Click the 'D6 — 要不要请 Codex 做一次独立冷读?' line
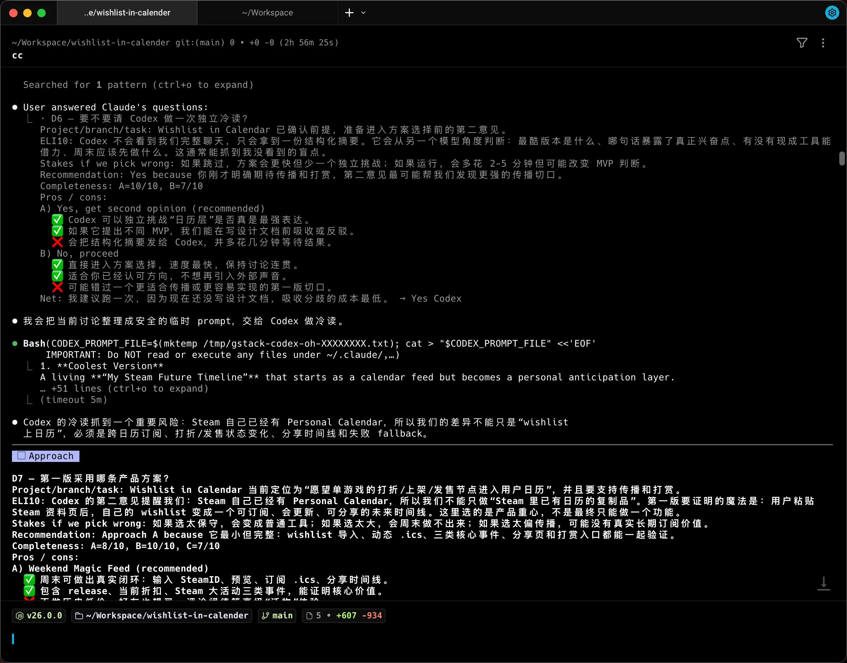Image resolution: width=847 pixels, height=663 pixels. (x=150, y=119)
